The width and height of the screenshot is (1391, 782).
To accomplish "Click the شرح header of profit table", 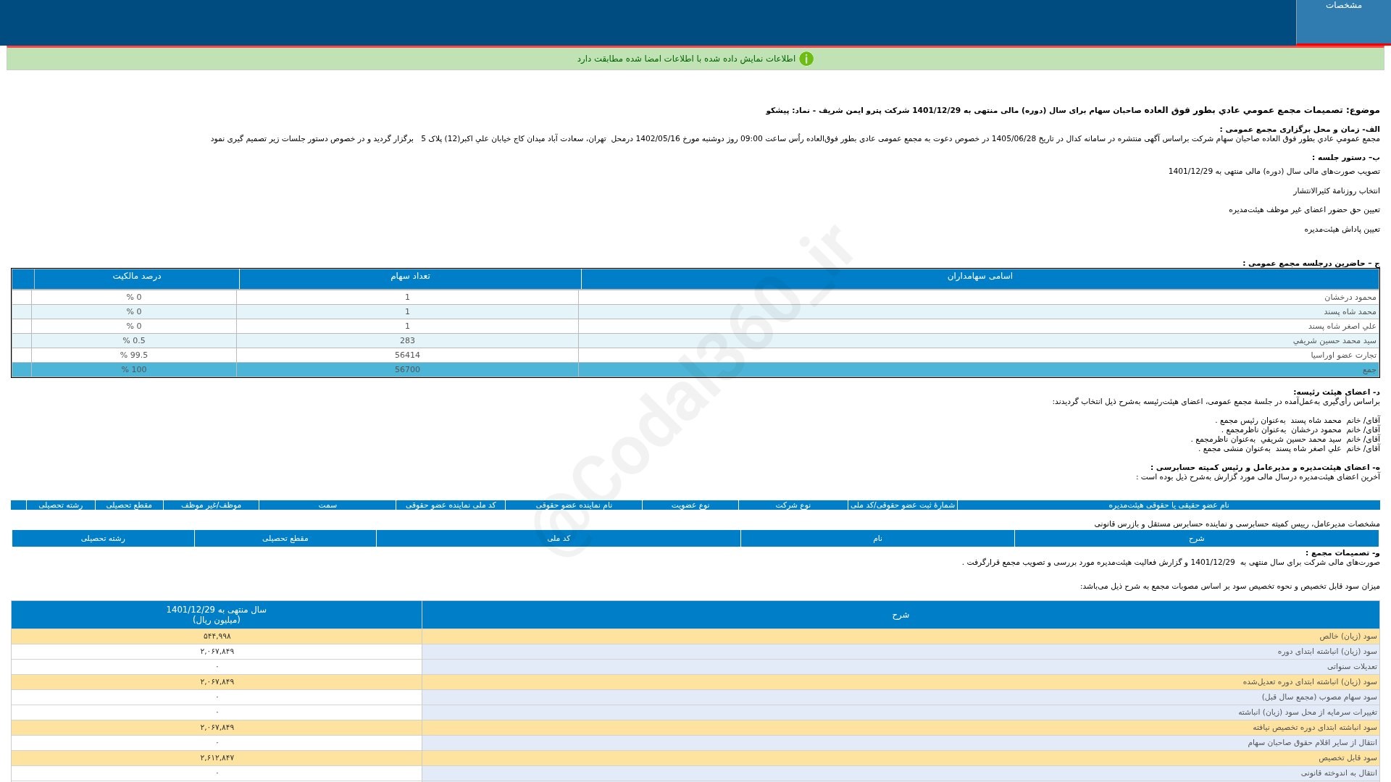I will point(901,615).
